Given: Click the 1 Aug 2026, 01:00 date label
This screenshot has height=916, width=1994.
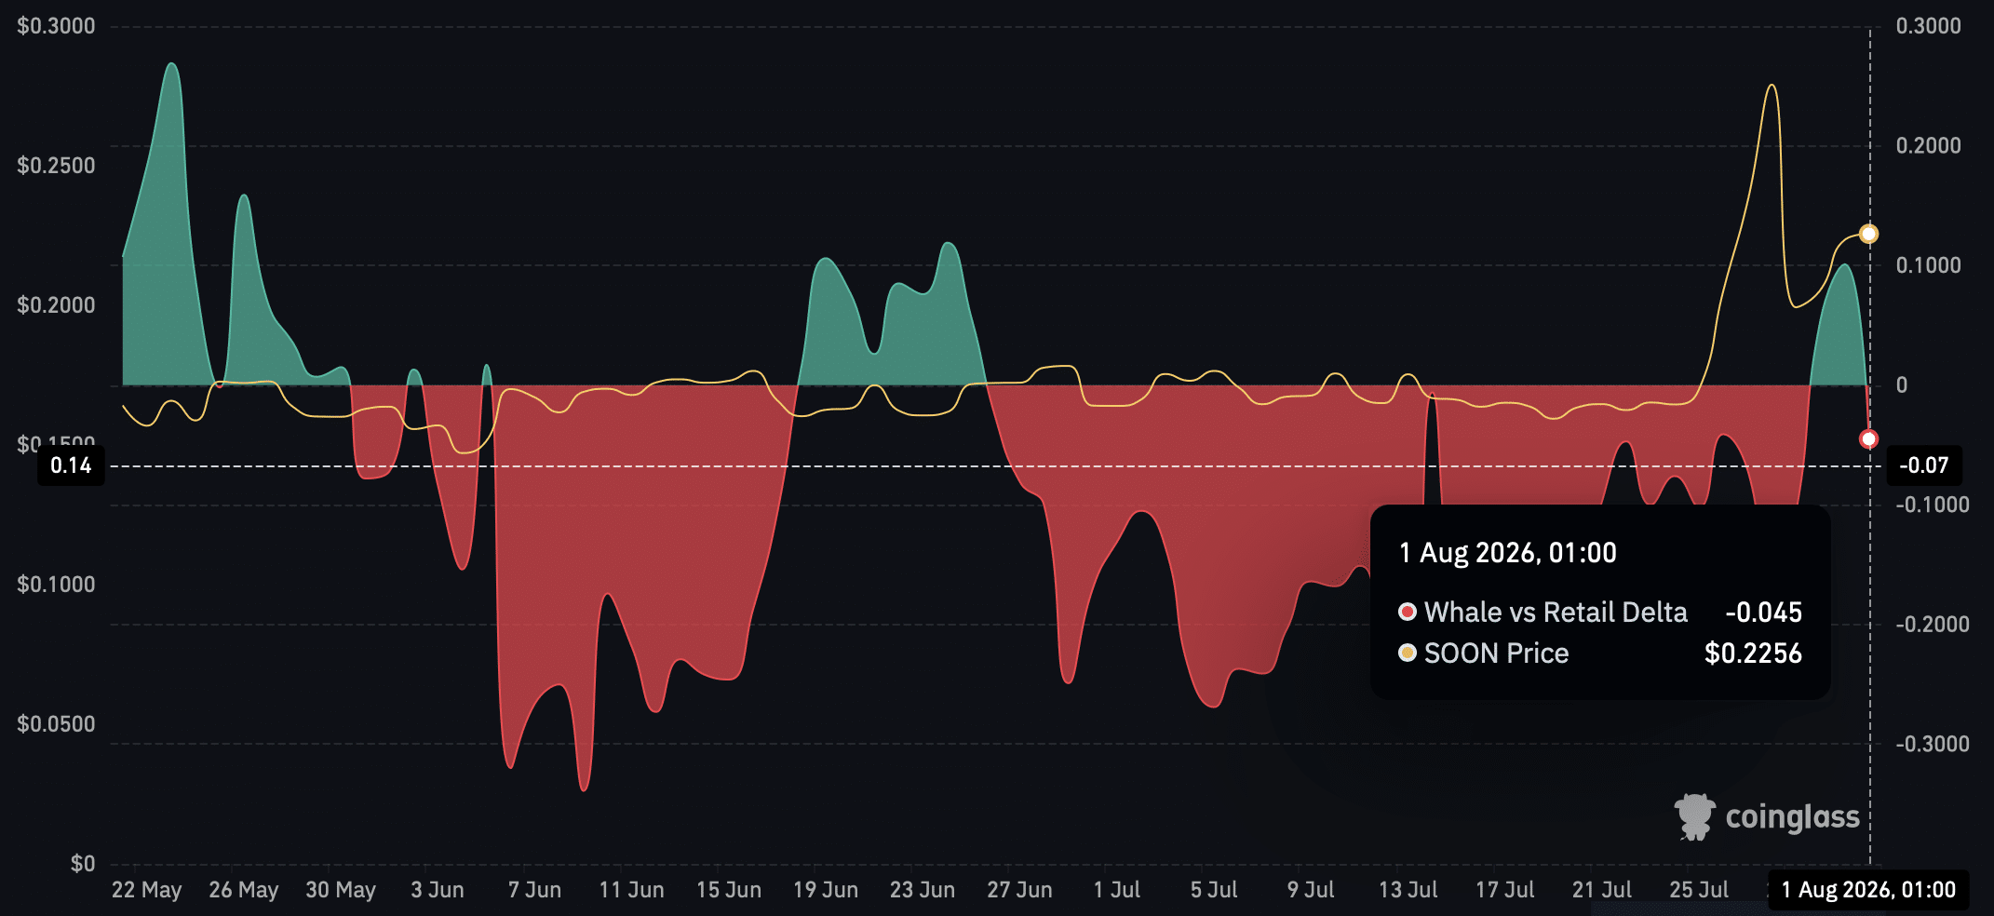Looking at the screenshot, I should click(x=1868, y=890).
